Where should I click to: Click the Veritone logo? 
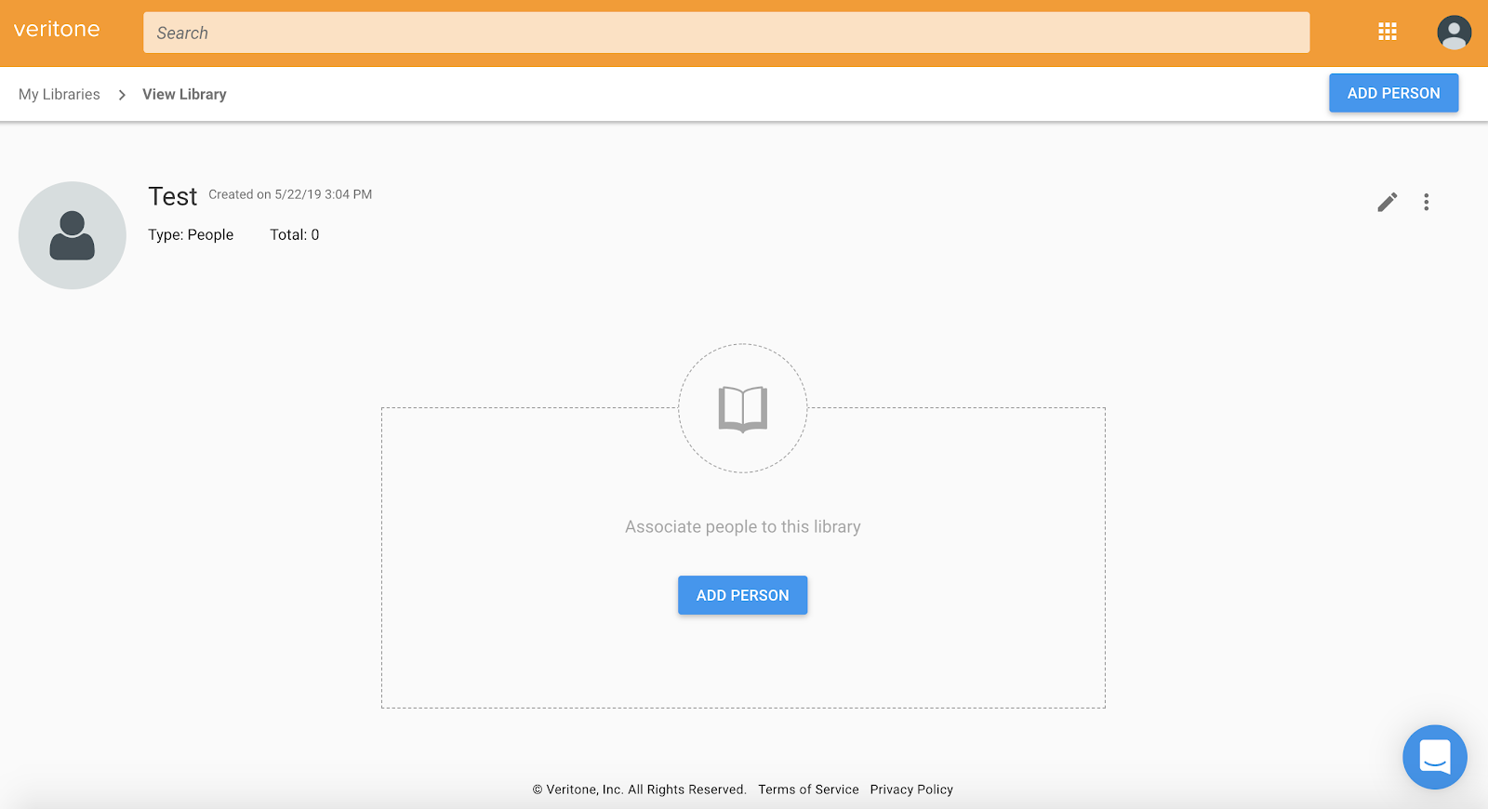tap(57, 29)
